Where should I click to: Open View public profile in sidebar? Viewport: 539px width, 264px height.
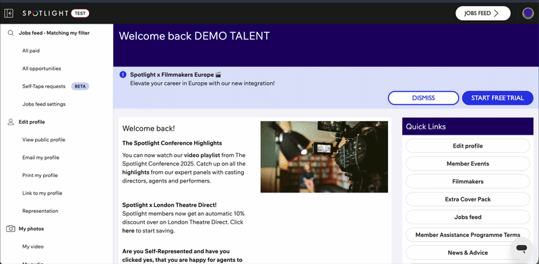tap(44, 140)
